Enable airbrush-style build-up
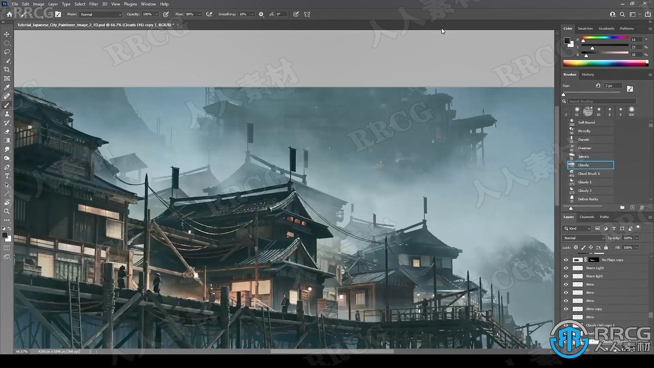This screenshot has width=654, height=368. point(209,14)
